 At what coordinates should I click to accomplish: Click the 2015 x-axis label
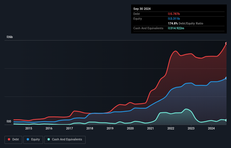pyautogui.click(x=29, y=128)
